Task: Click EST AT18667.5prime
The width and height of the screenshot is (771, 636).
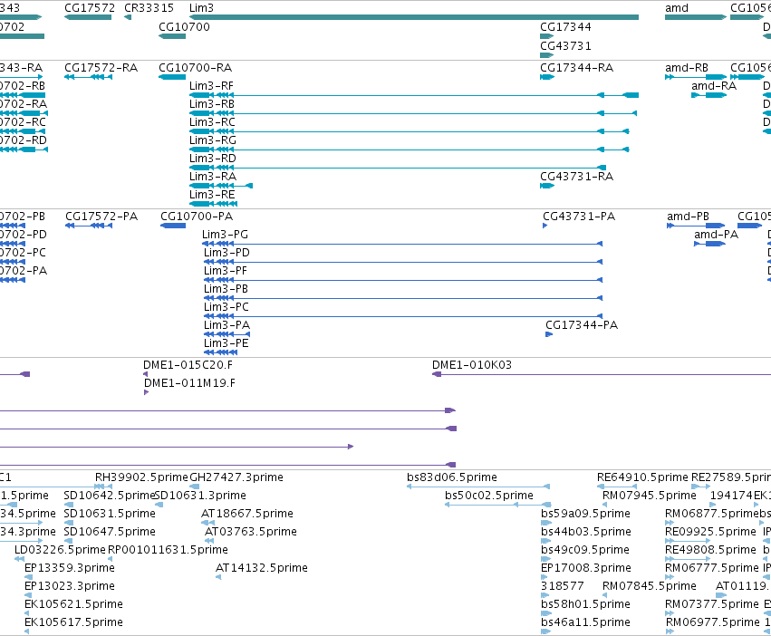Action: (246, 514)
